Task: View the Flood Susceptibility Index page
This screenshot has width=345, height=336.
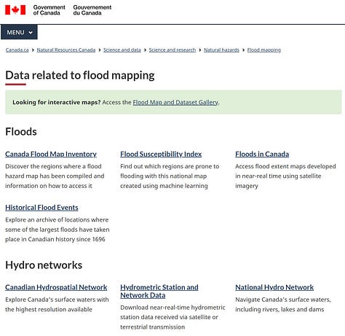Action: click(x=161, y=154)
